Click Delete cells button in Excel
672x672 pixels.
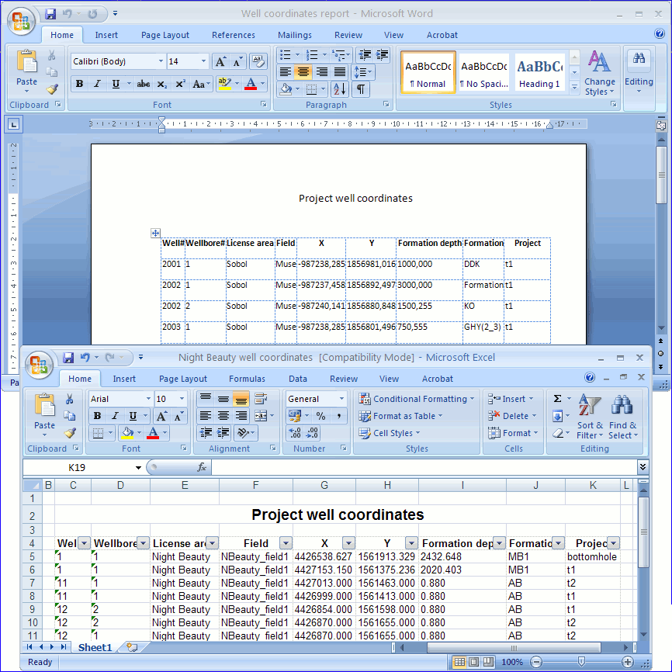(512, 416)
